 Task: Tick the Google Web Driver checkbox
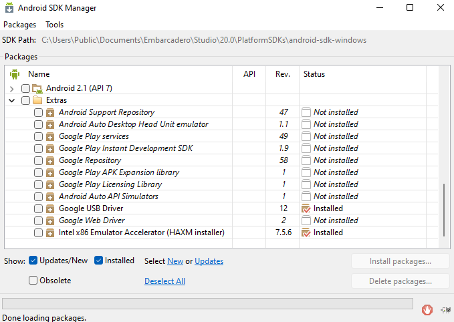[x=38, y=220]
